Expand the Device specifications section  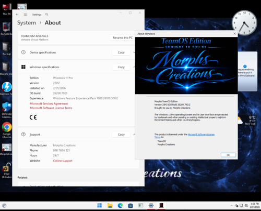[x=134, y=52]
